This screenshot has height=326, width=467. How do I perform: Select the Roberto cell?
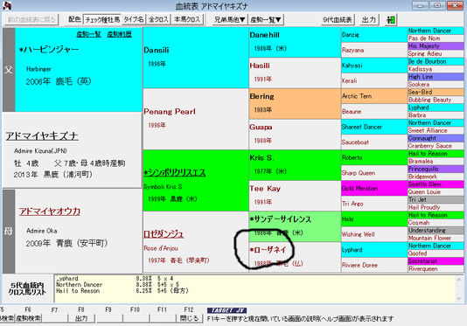[x=374, y=157]
